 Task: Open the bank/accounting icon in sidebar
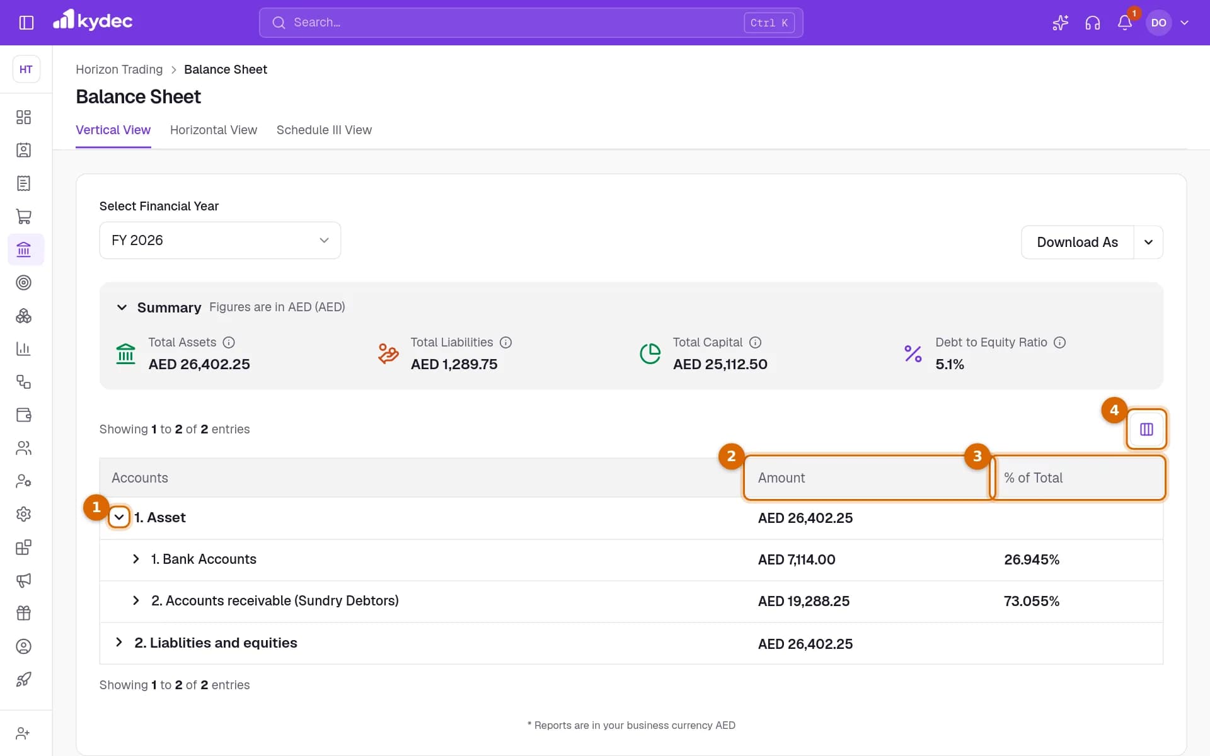tap(26, 249)
